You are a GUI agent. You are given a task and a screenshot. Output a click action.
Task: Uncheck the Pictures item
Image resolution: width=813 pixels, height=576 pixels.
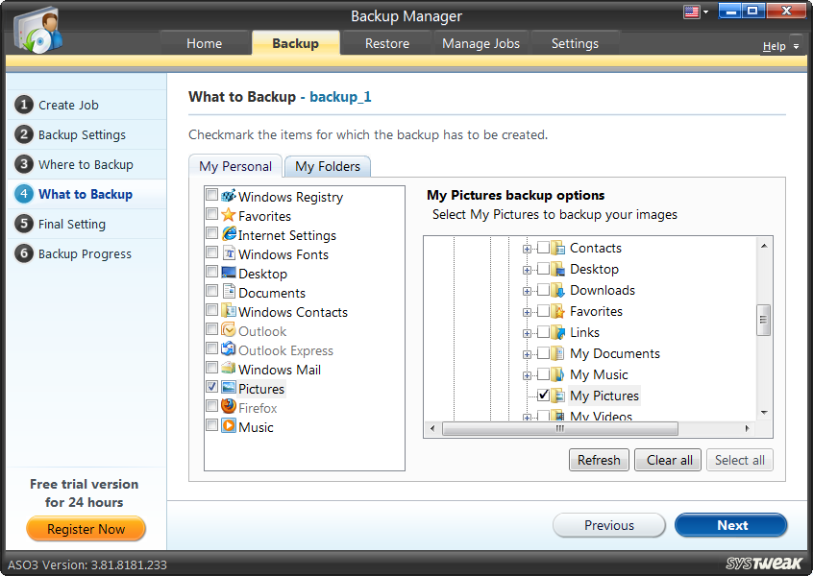tap(211, 389)
